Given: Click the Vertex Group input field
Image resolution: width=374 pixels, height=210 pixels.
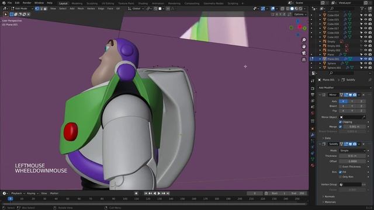Looking at the screenshot, I should coord(350,184).
